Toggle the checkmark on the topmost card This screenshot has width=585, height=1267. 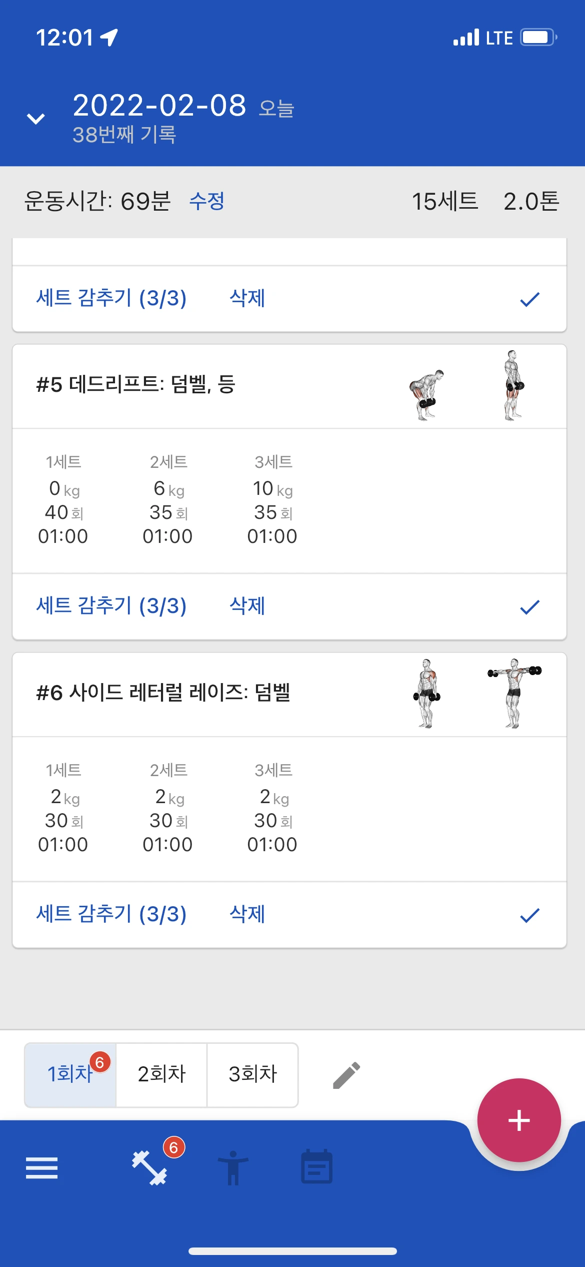tap(529, 299)
